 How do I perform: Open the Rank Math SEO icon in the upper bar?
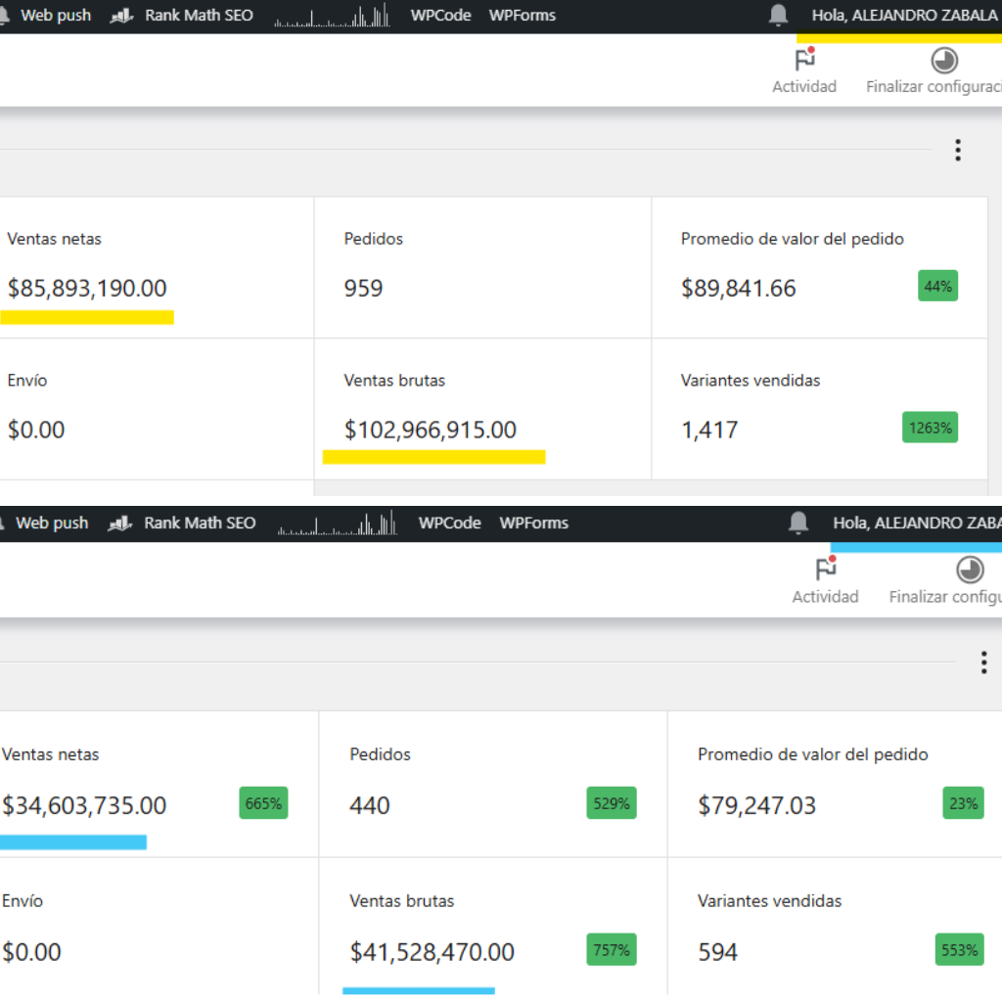point(121,16)
